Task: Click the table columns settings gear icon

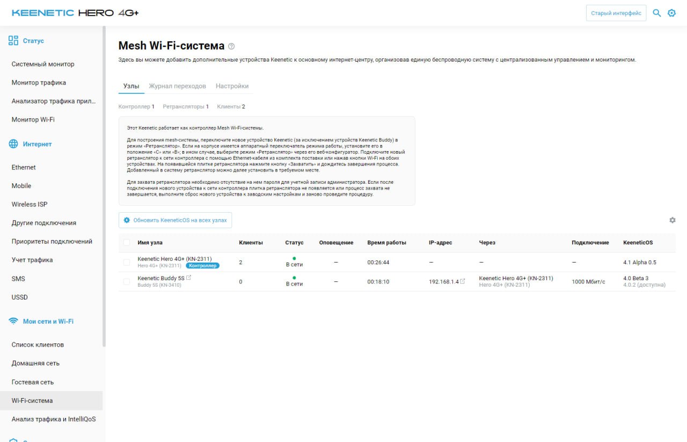Action: point(673,220)
